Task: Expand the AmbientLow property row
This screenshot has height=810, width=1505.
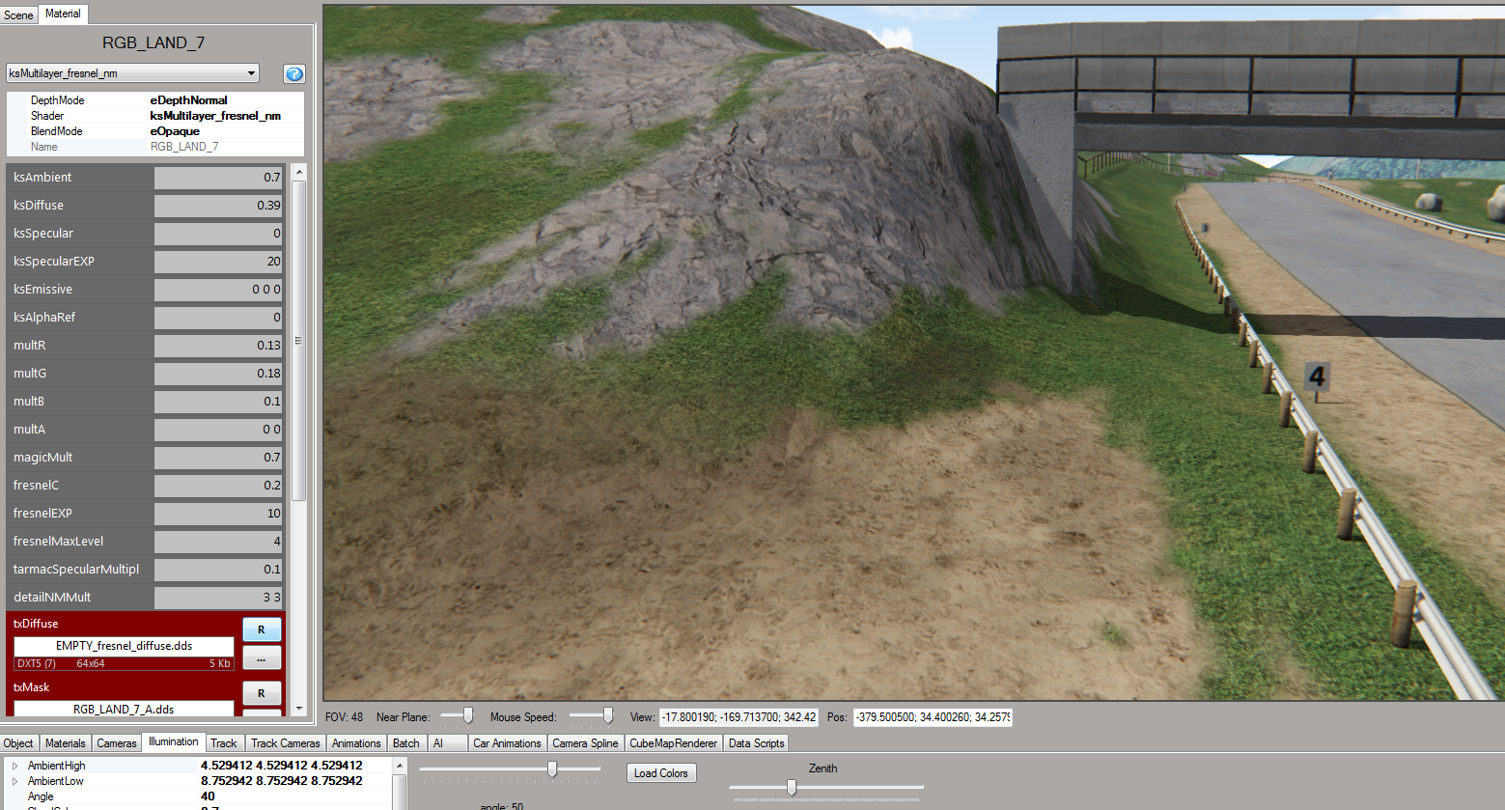Action: tap(14, 781)
